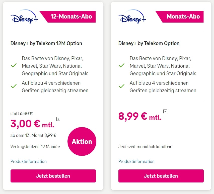The width and height of the screenshot is (214, 194).
Task: Open Produktinformation for the monthly Option
Action: pos(136,161)
